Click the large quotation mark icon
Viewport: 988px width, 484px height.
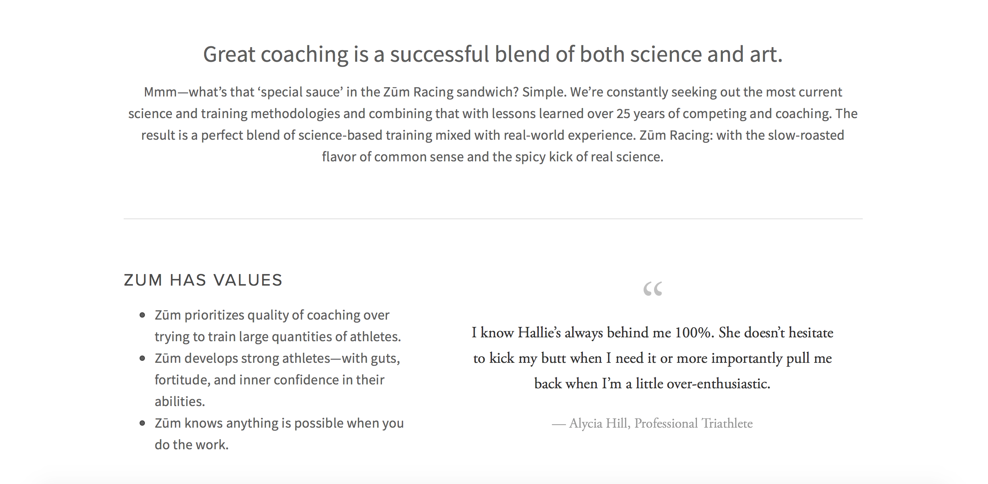point(652,289)
